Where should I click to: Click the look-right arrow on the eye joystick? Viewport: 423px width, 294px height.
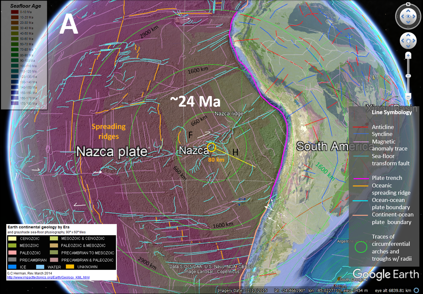[x=415, y=16]
